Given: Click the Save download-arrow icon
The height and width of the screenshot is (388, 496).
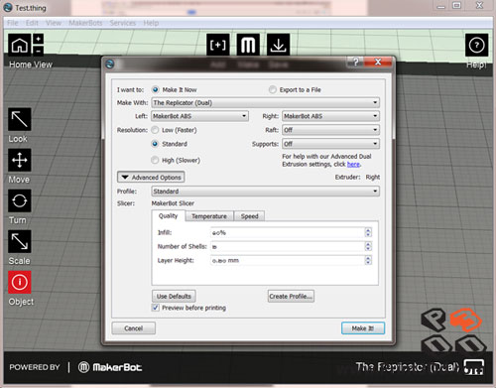Looking at the screenshot, I should click(x=278, y=45).
